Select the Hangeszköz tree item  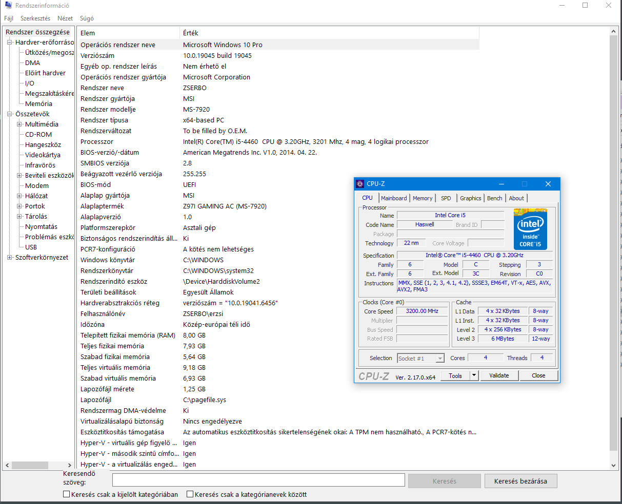click(x=43, y=145)
